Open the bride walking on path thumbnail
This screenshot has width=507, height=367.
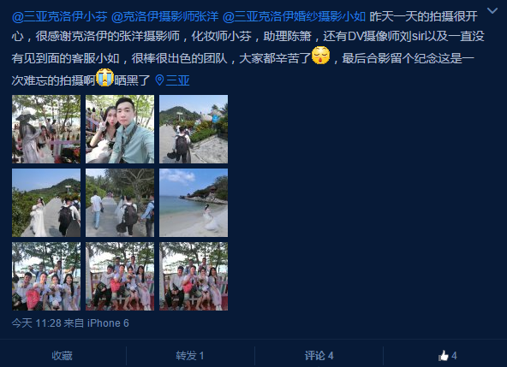(x=46, y=203)
